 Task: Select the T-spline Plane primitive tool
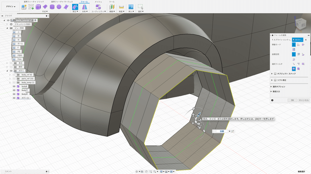[45, 7]
